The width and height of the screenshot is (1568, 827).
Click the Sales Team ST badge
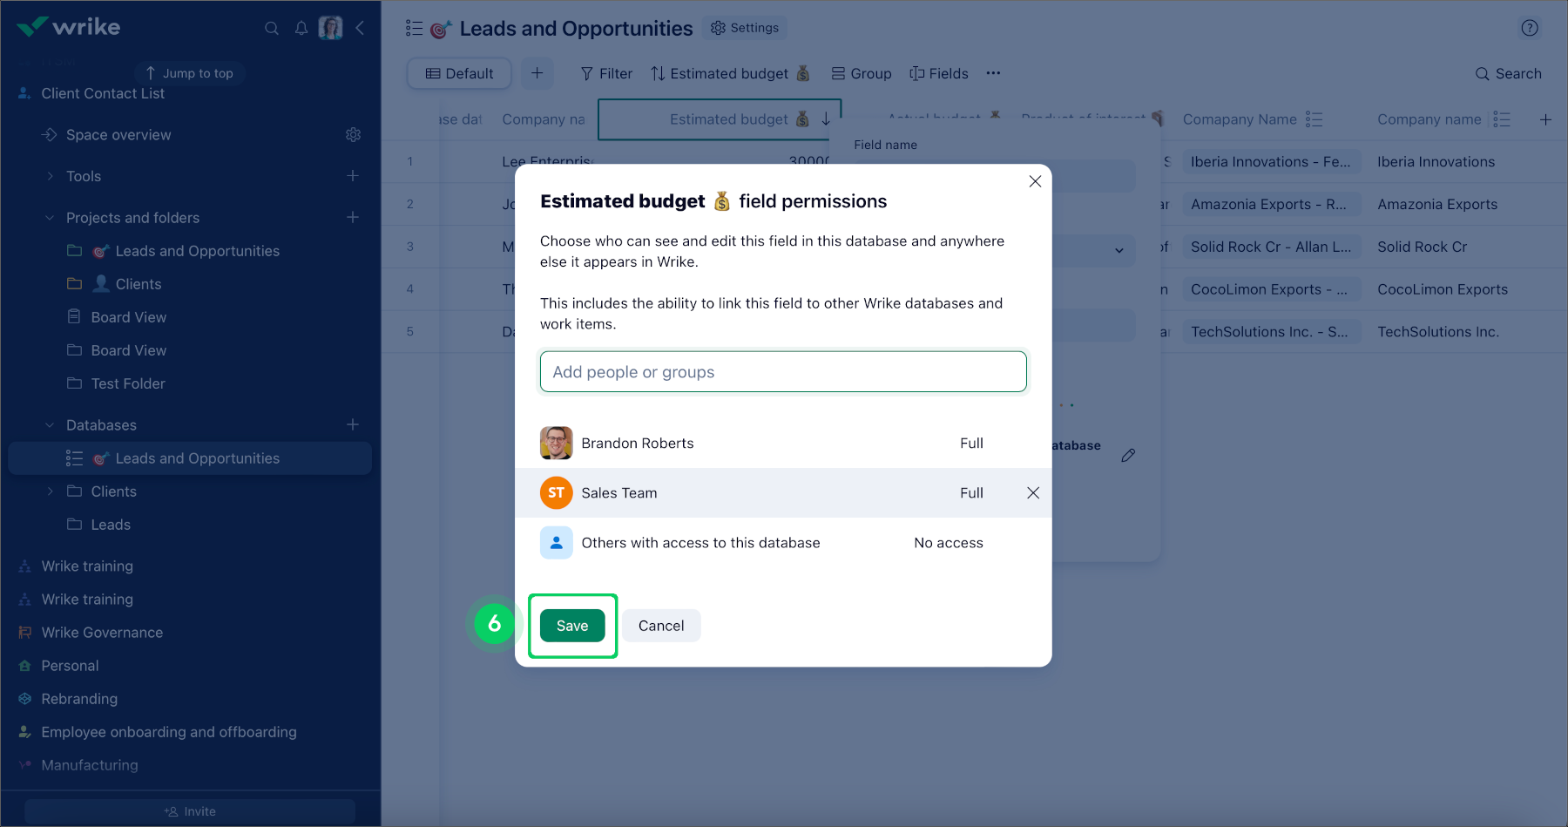click(x=557, y=493)
